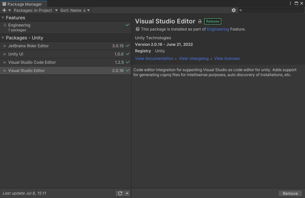This screenshot has width=305, height=198.
Task: Click the feature icon beside the install note
Action: 138,29
